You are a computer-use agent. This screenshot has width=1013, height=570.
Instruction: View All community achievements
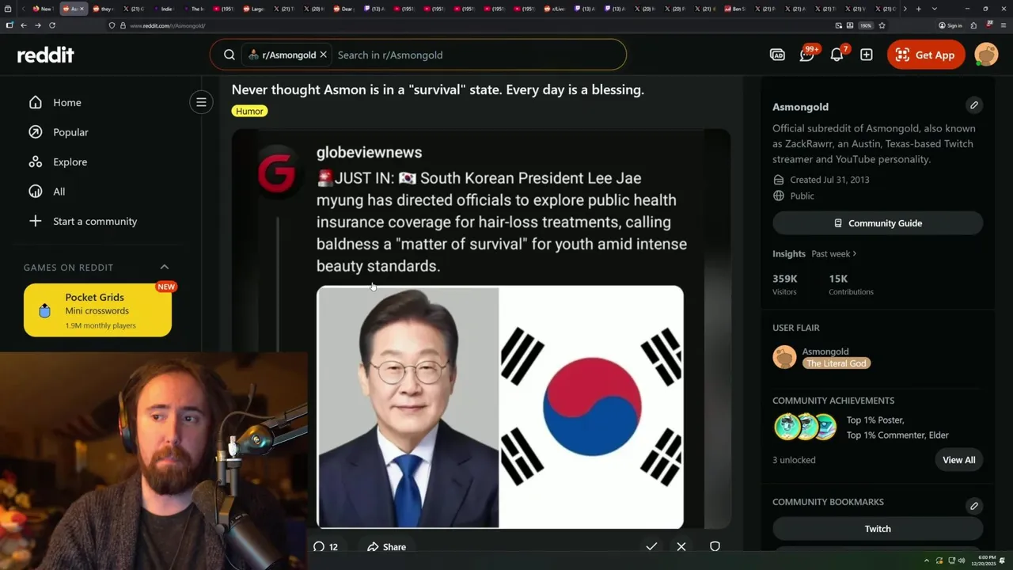pyautogui.click(x=958, y=460)
